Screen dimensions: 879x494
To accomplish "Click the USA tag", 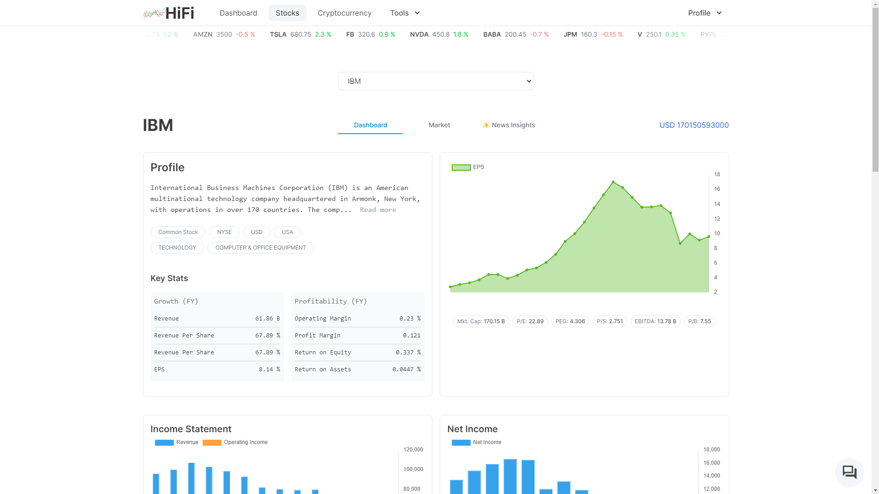I will coord(287,232).
